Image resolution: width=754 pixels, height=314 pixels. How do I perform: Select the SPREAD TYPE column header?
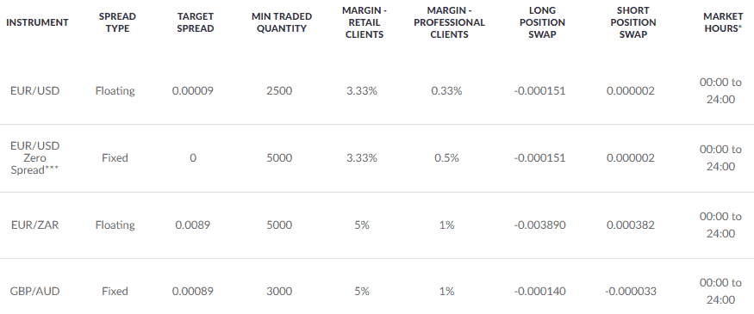click(117, 22)
